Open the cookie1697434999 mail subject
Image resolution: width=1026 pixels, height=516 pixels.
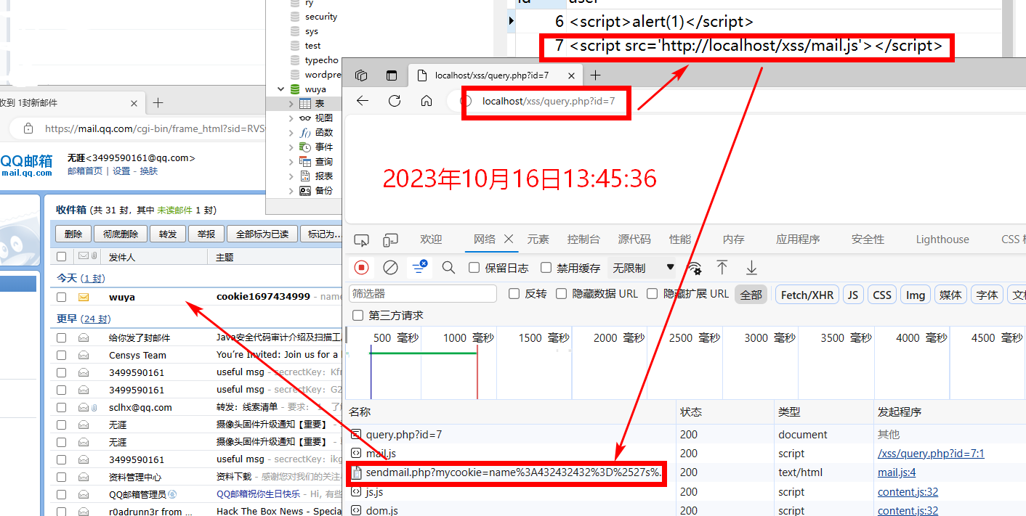click(x=263, y=297)
